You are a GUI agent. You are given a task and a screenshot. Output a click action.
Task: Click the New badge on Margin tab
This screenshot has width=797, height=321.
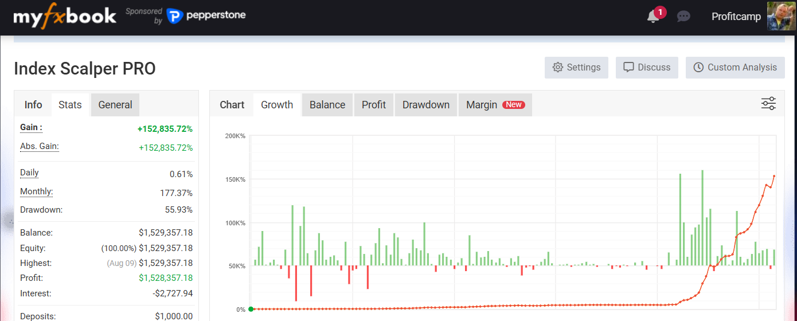pyautogui.click(x=514, y=105)
